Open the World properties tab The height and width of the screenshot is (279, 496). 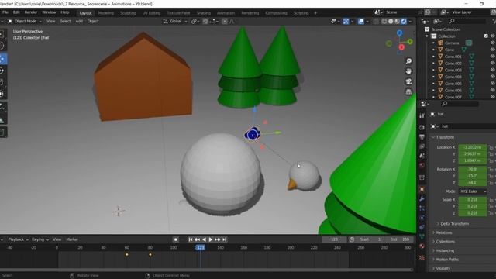(x=422, y=165)
